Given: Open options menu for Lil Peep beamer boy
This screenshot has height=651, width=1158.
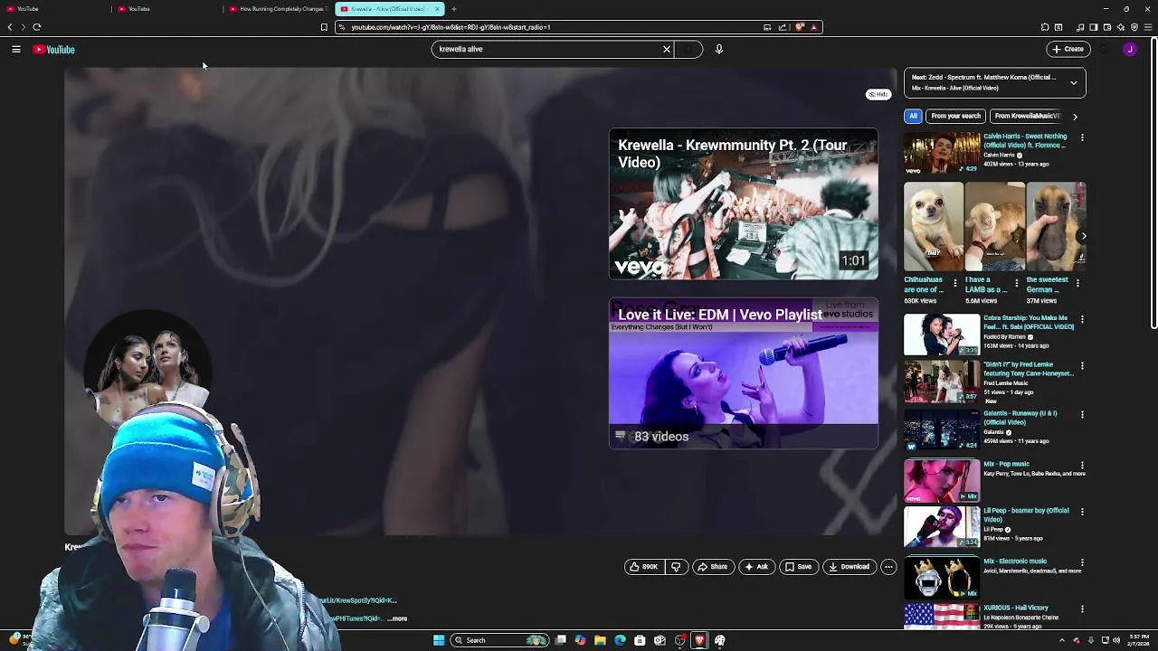Looking at the screenshot, I should pyautogui.click(x=1082, y=512).
